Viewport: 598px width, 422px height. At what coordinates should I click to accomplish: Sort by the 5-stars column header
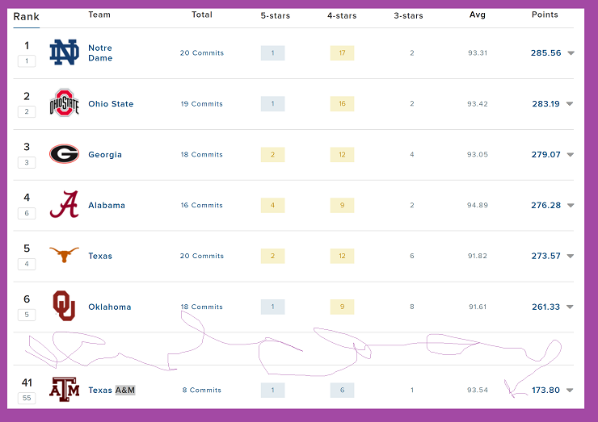(275, 15)
